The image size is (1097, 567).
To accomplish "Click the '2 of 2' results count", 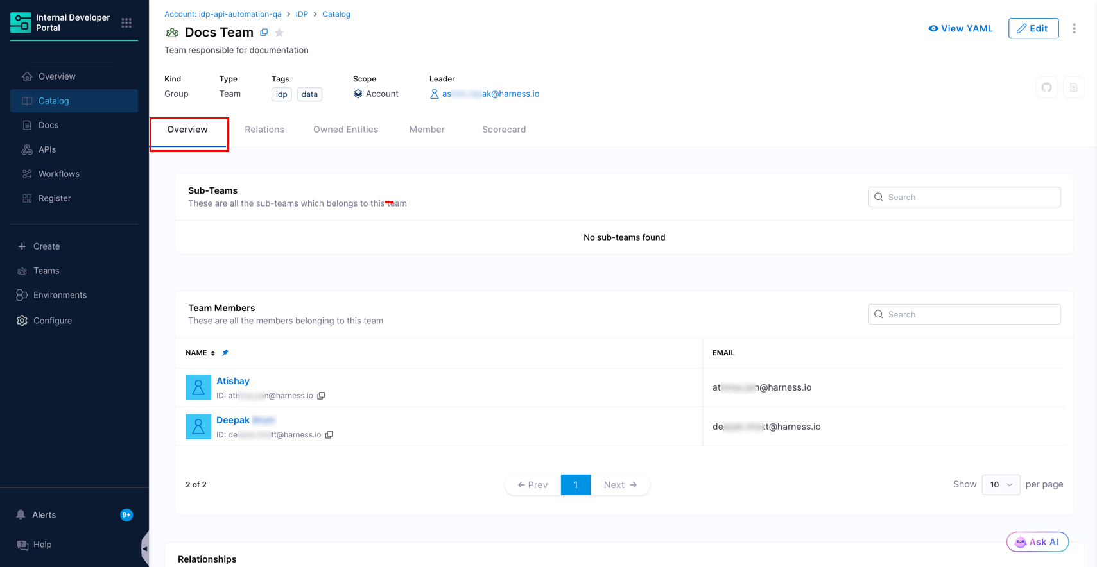I will click(196, 485).
